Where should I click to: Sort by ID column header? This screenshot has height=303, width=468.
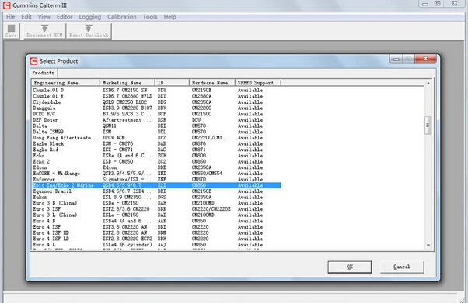(172, 83)
